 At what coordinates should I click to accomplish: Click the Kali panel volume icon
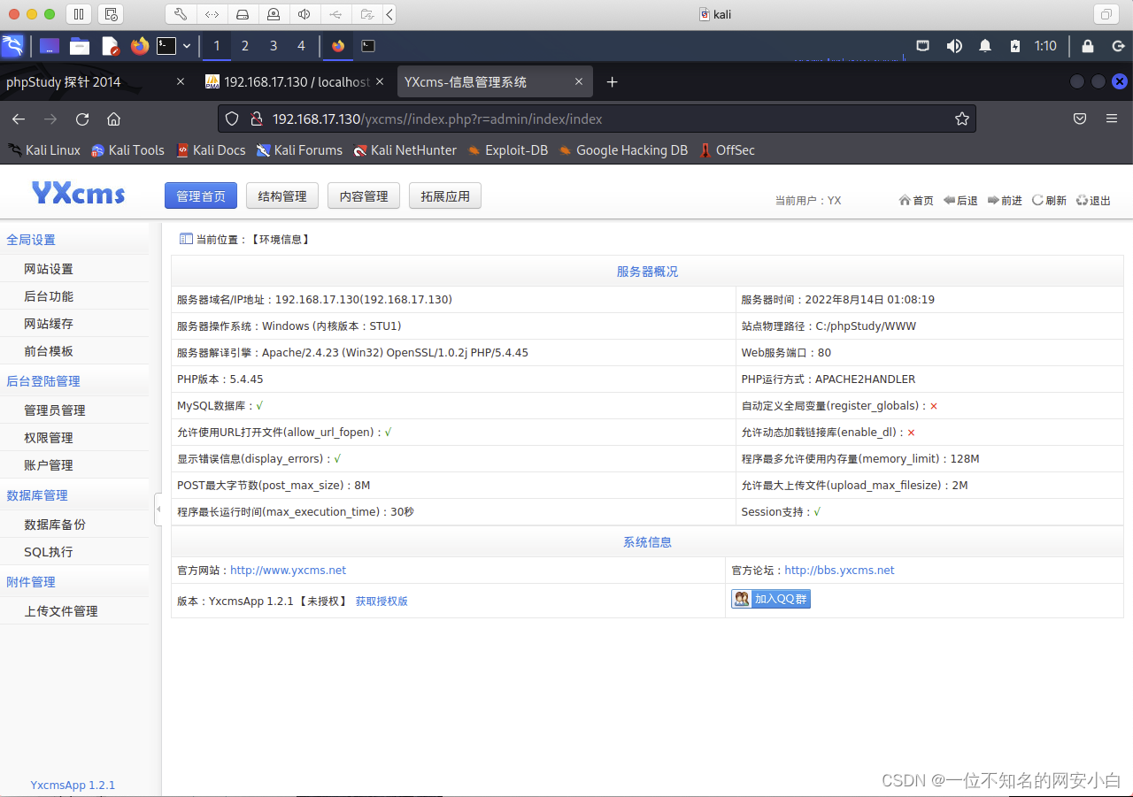(x=954, y=46)
